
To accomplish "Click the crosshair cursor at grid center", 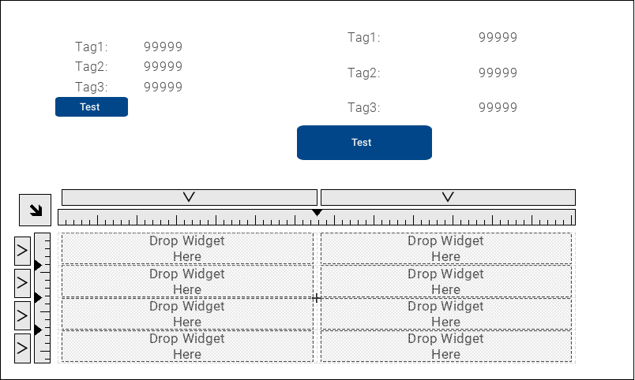I will pos(317,298).
